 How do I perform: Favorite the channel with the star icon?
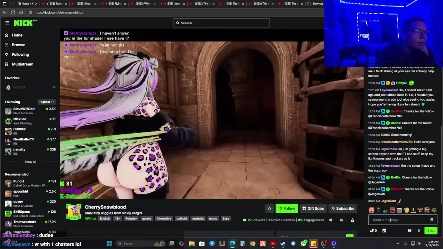click(x=269, y=209)
